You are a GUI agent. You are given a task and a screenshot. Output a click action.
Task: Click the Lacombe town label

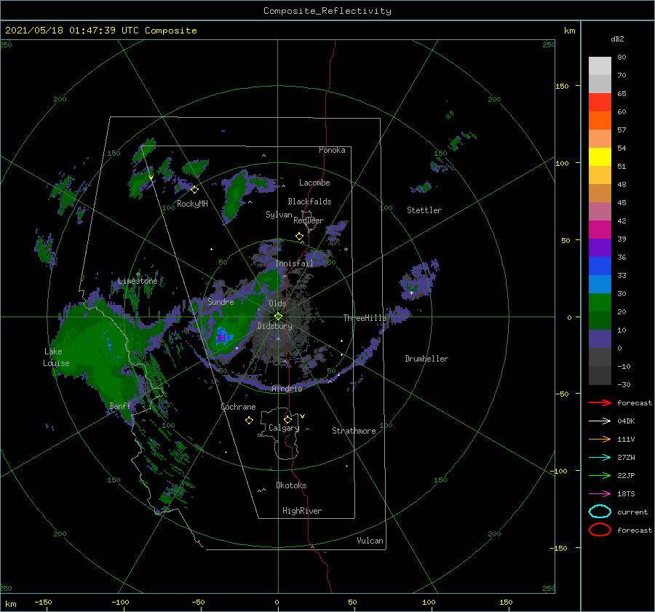click(314, 183)
